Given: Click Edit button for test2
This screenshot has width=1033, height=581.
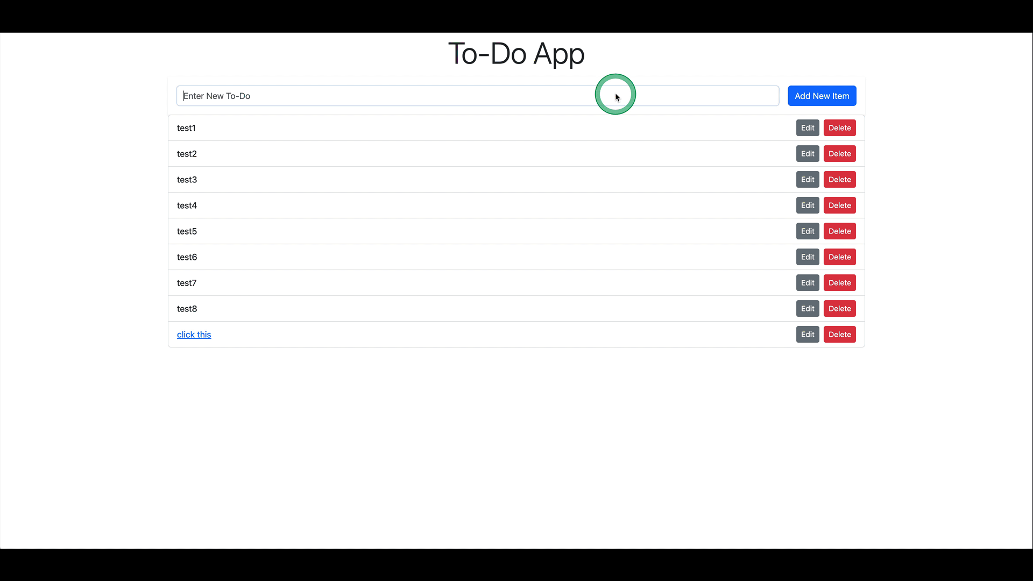Looking at the screenshot, I should tap(808, 153).
